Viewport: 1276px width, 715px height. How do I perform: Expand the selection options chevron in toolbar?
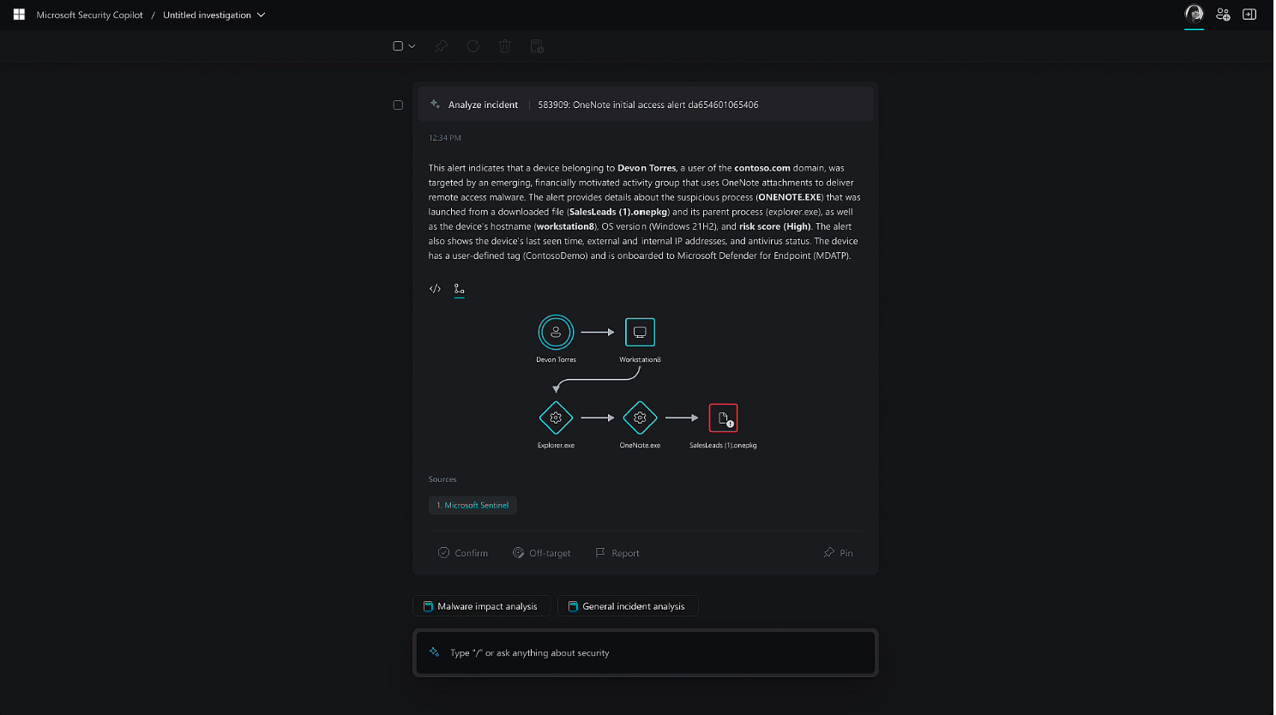[x=412, y=46]
